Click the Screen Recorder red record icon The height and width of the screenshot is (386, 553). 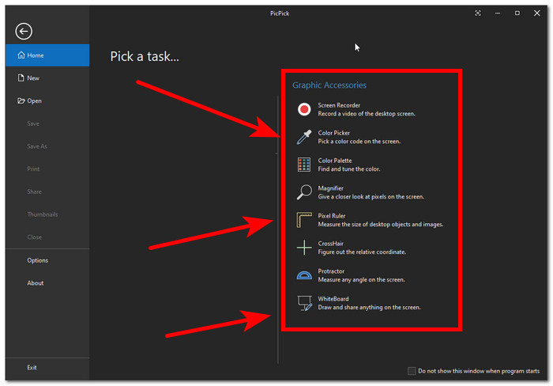(x=305, y=109)
